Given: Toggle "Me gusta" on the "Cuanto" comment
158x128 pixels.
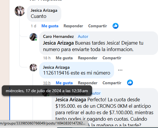Looking at the screenshot, I should point(50,26).
